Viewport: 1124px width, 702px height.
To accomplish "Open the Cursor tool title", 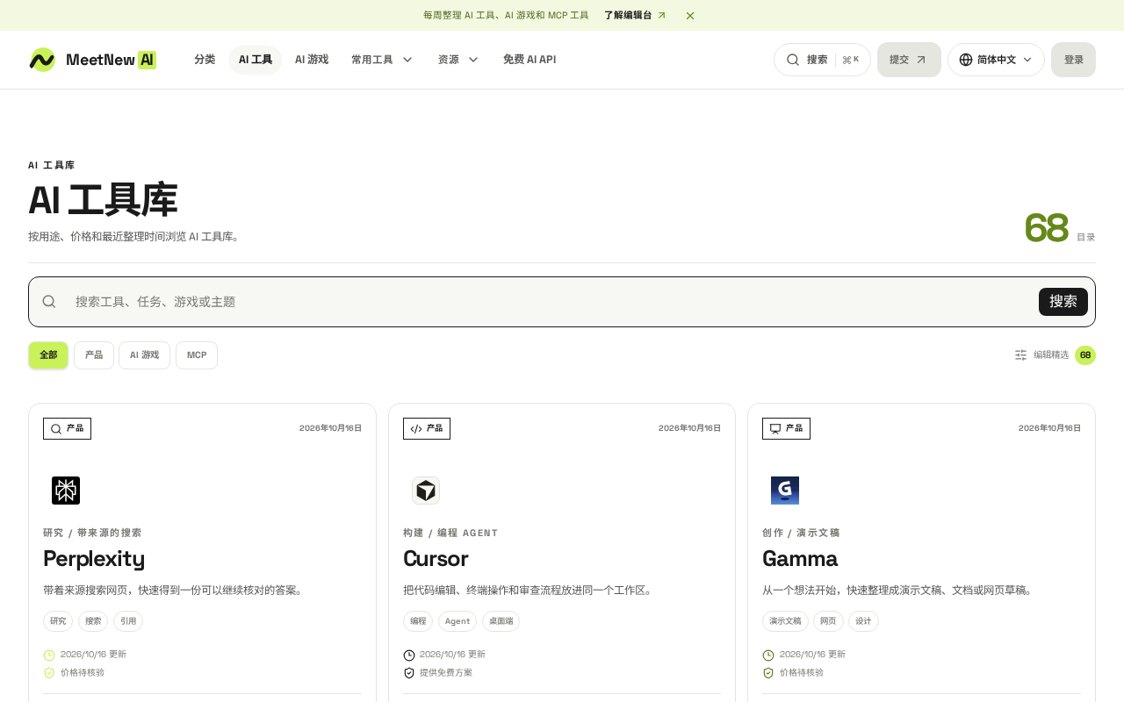I will click(x=436, y=559).
